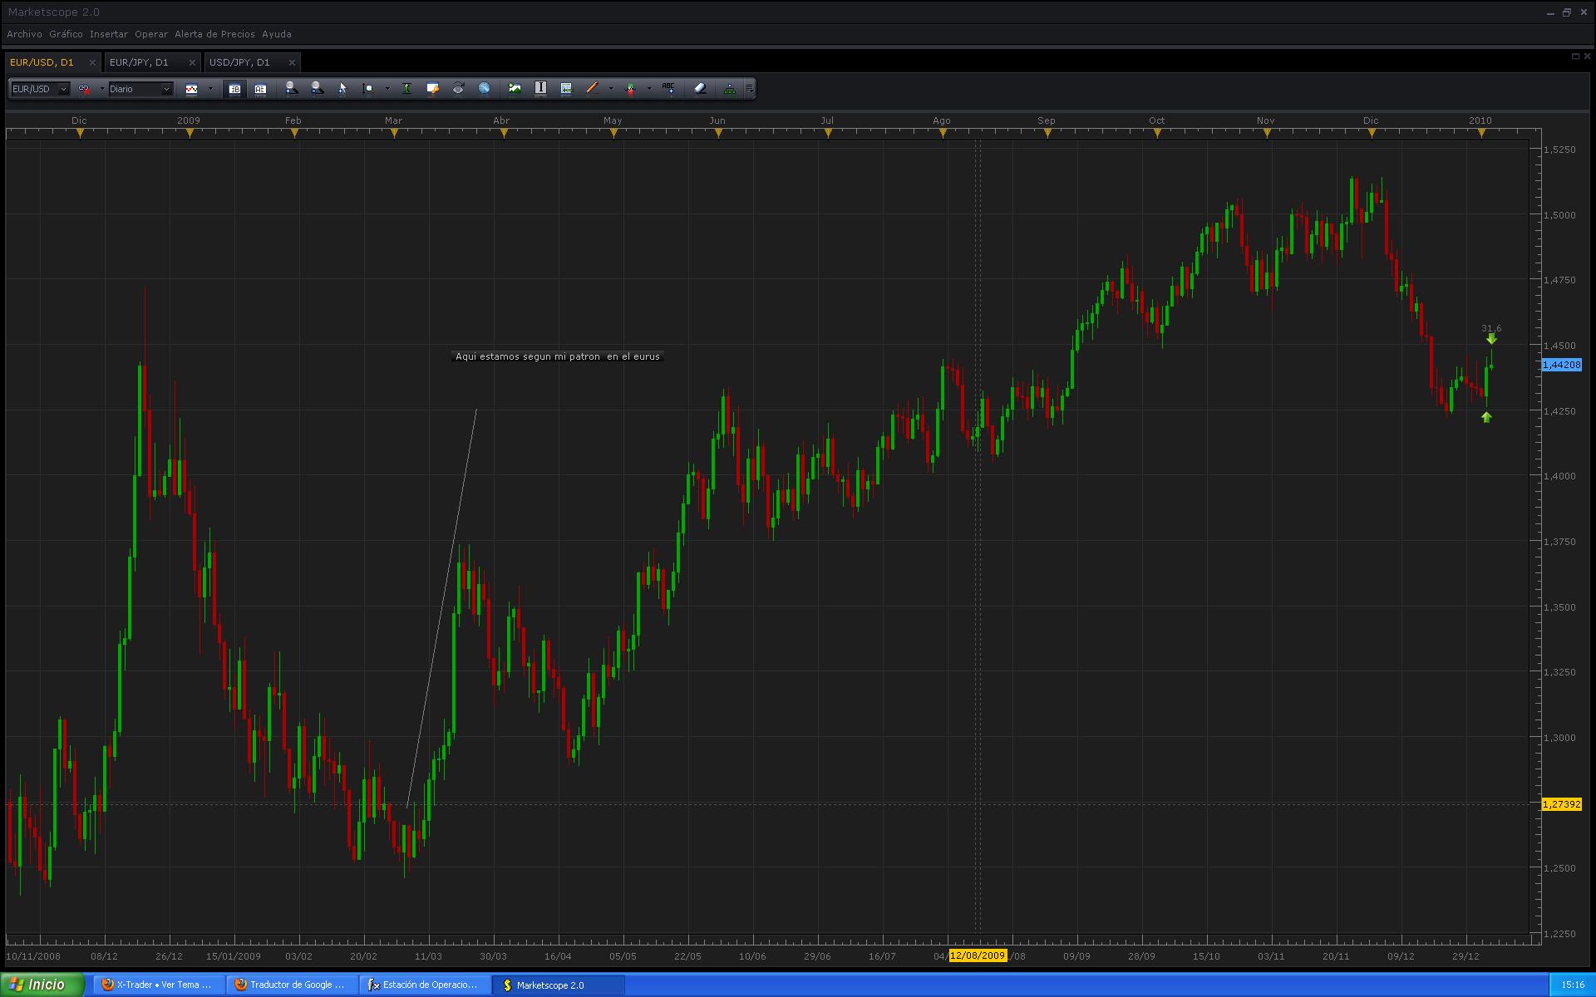The height and width of the screenshot is (997, 1596).
Task: Click the 1,44208 current price marker
Action: coord(1561,365)
